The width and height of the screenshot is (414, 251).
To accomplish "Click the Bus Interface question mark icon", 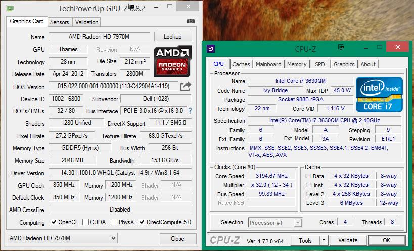I will [190, 111].
